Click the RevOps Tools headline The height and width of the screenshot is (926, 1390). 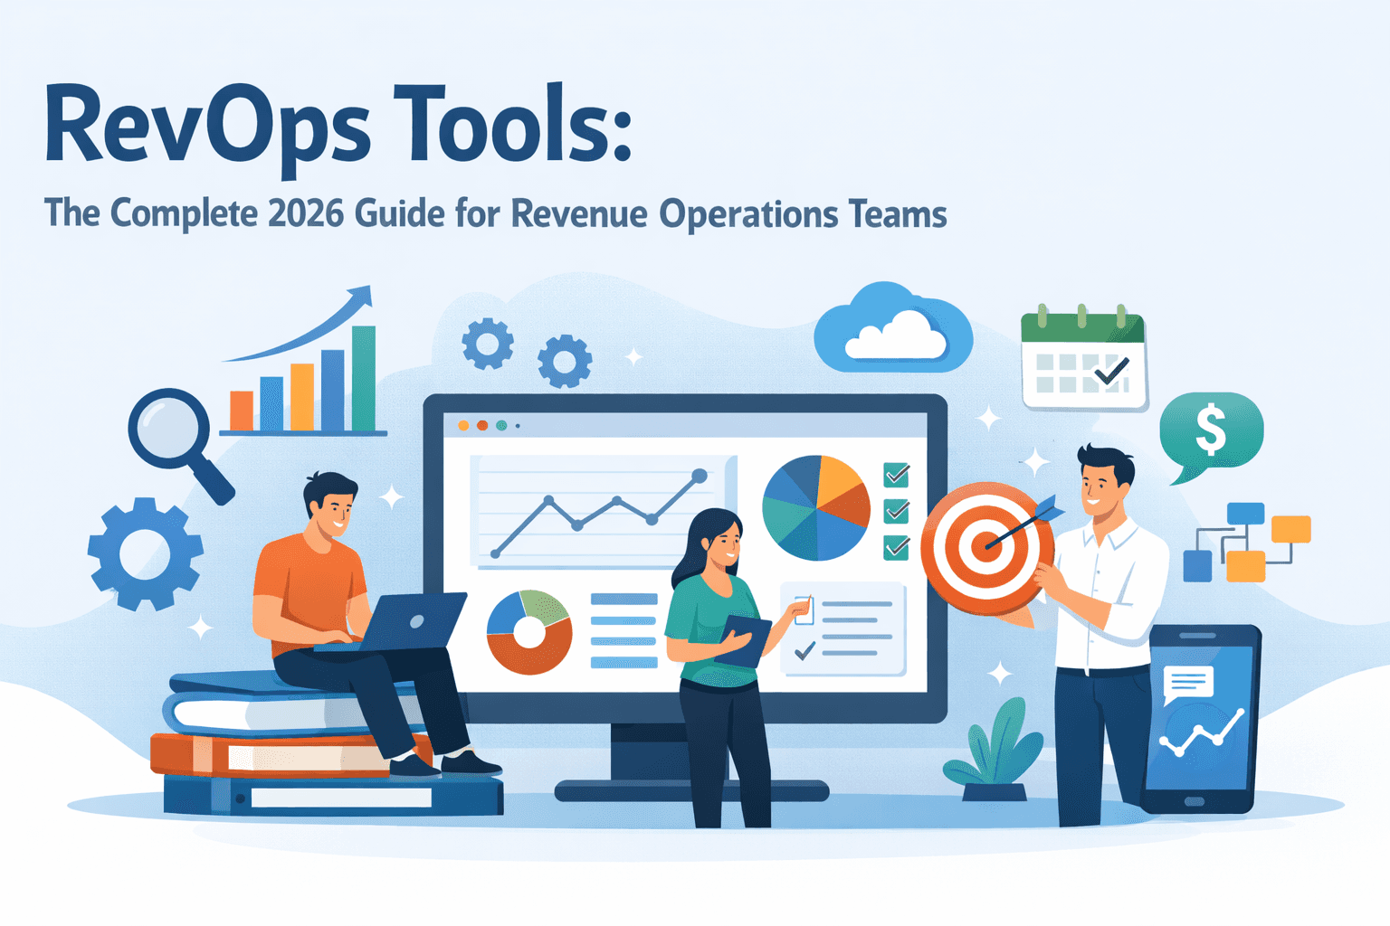335,127
